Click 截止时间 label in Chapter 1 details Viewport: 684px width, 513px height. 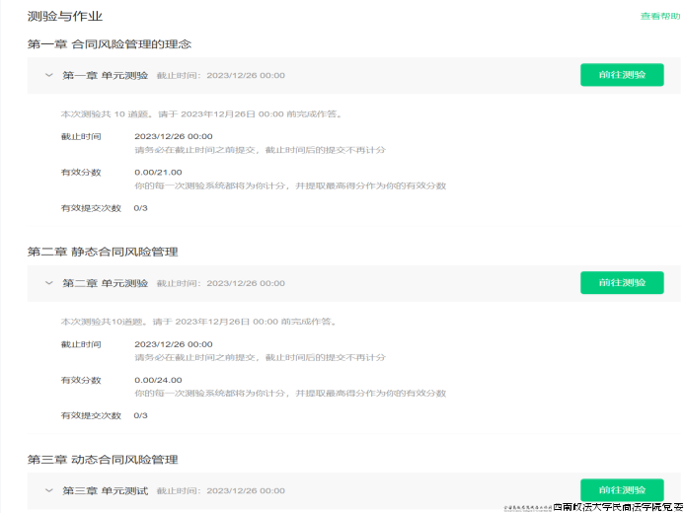tap(81, 136)
